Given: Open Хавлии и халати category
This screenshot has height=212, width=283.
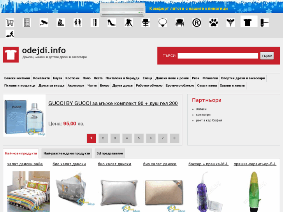Looking at the screenshot, I should [x=232, y=86].
